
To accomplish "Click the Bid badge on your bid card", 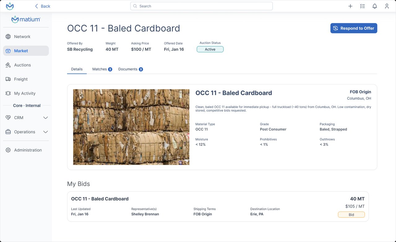I will 351,214.
